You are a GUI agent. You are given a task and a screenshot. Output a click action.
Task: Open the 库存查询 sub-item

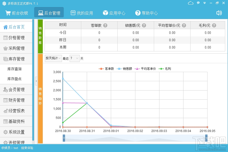(14, 69)
